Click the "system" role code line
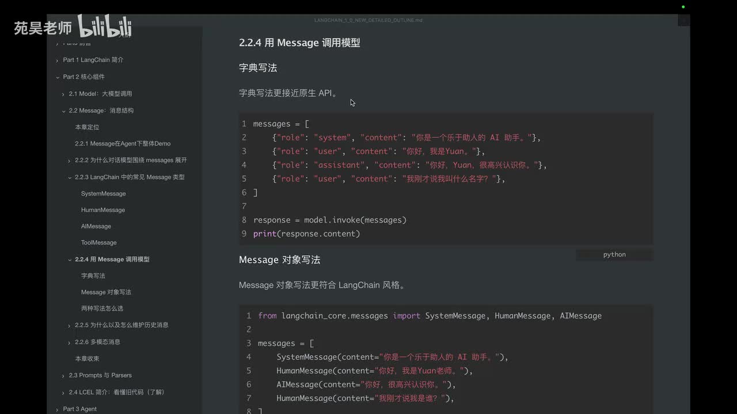737x414 pixels. 406,137
